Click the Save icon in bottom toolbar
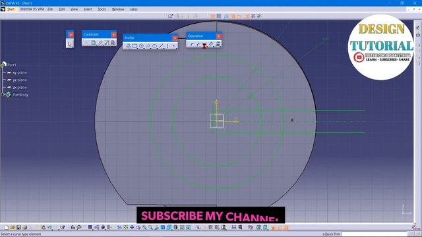422x237 pixels. (18, 228)
